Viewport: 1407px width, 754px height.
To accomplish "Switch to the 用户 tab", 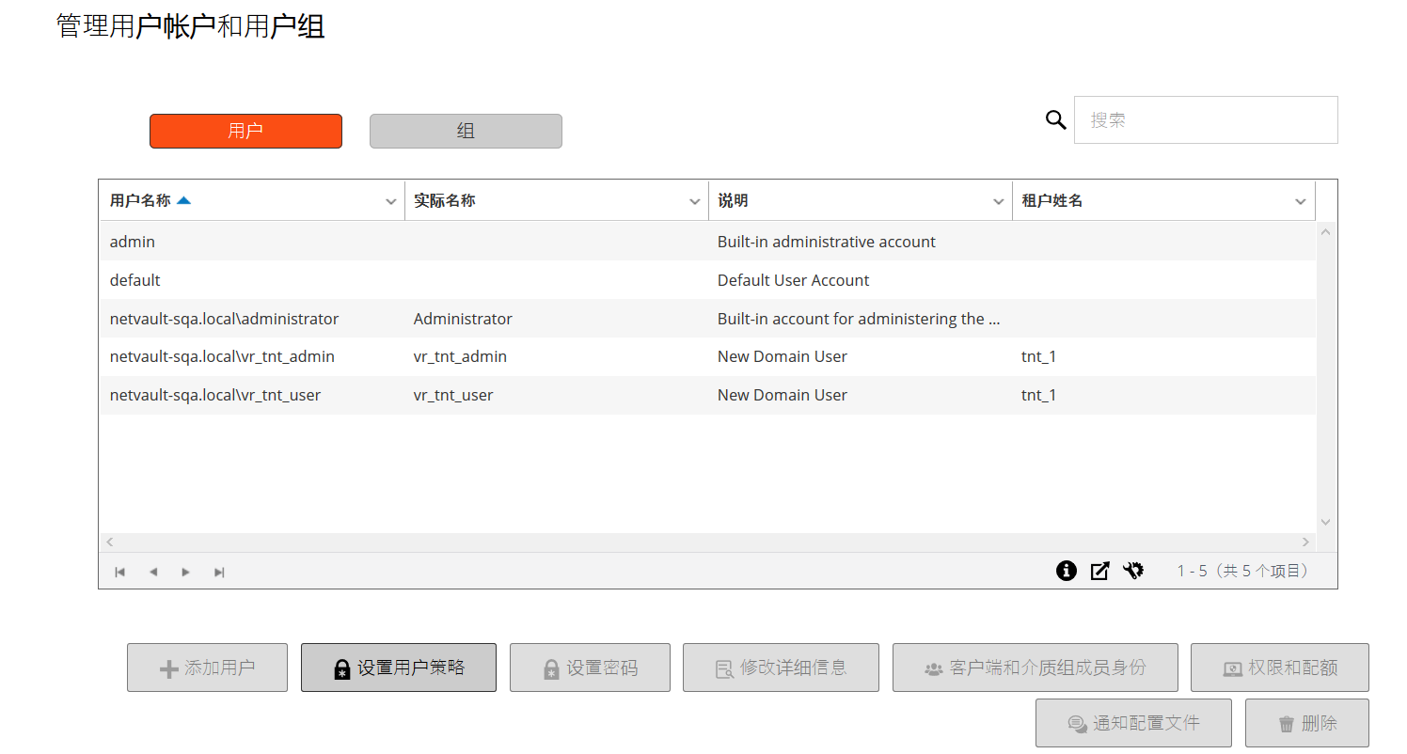I will coord(245,131).
